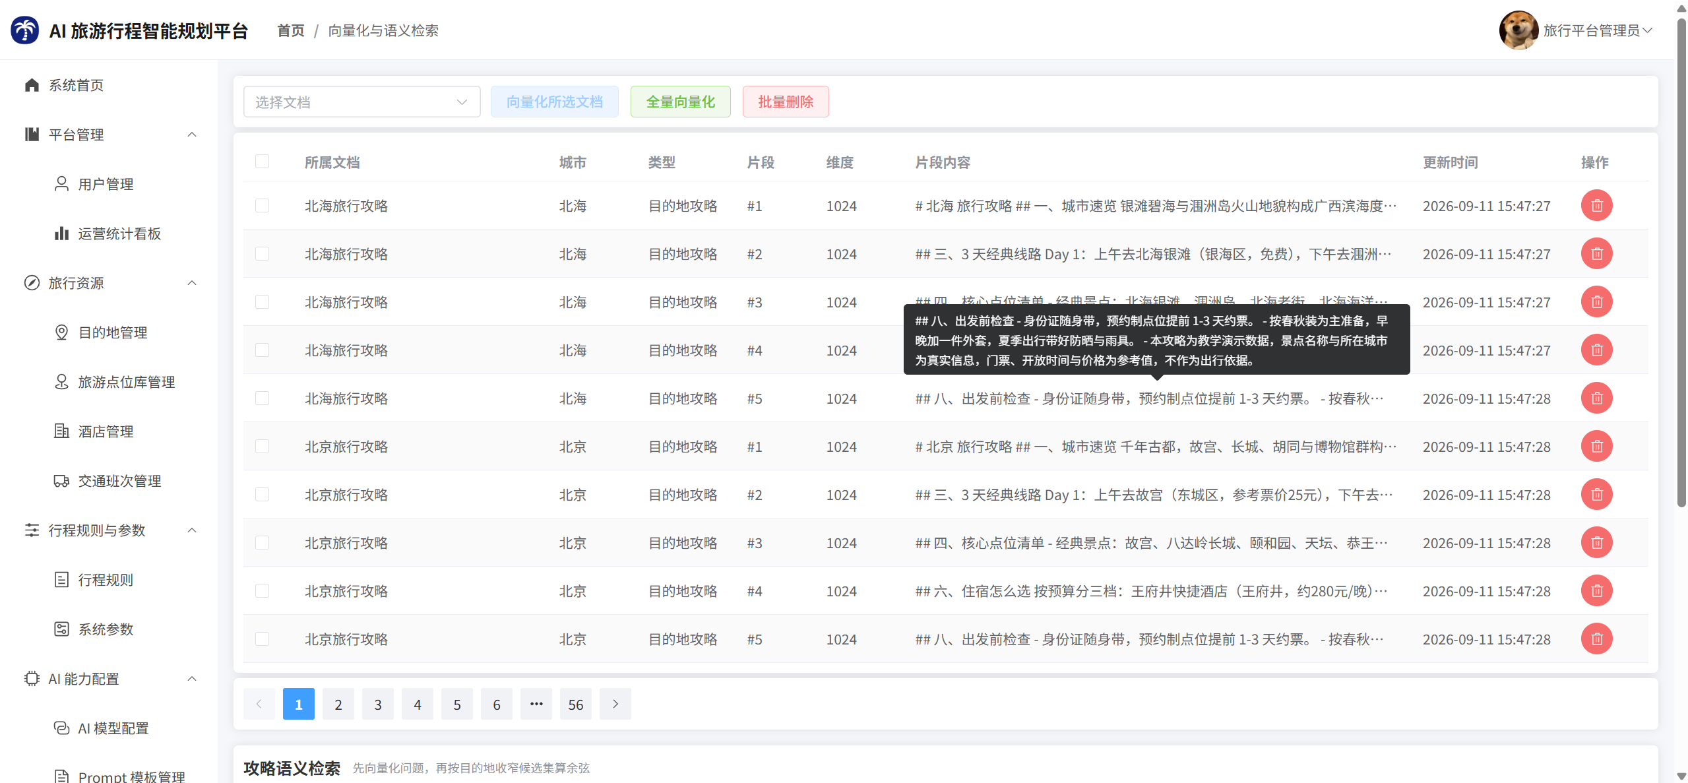This screenshot has height=783, width=1688.
Task: Collapse the 旅行资源 menu group
Action: pos(192,283)
